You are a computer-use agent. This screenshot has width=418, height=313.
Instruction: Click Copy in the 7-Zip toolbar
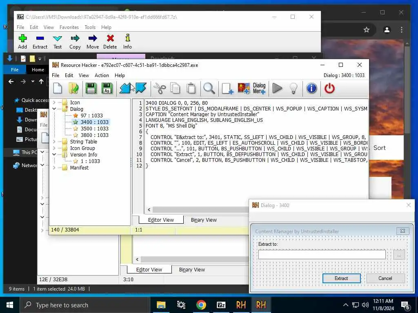click(75, 42)
